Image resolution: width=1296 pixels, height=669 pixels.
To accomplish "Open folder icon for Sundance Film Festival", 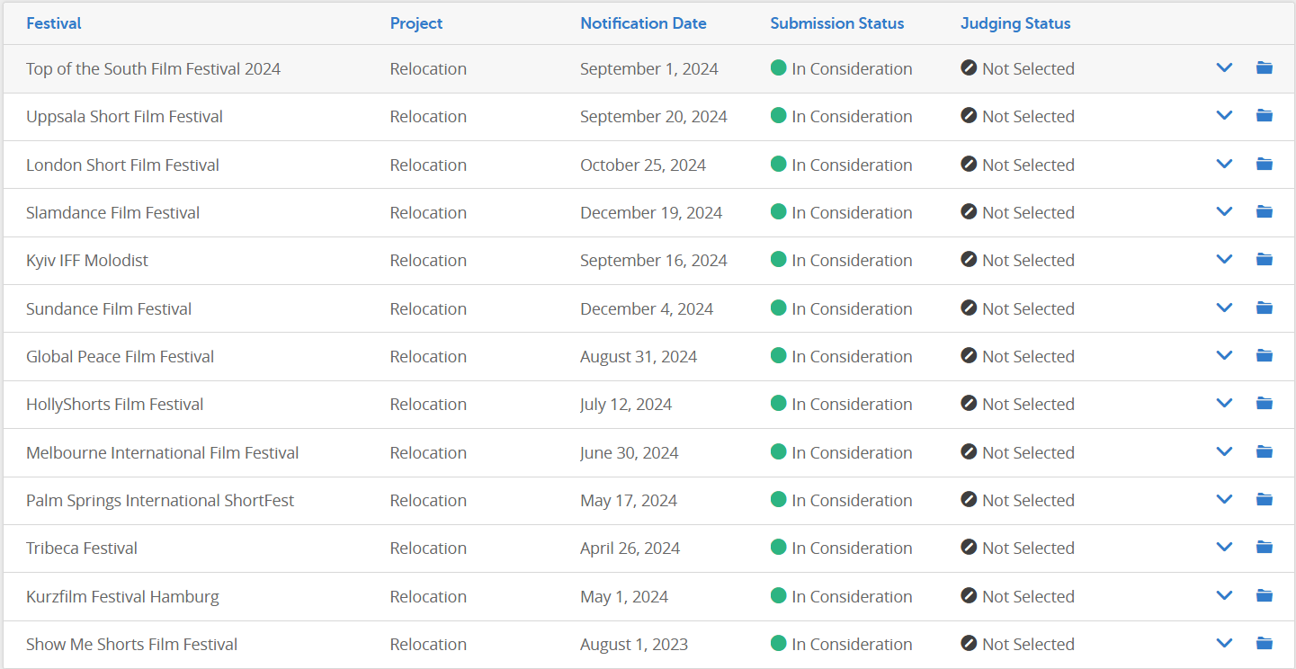I will (x=1265, y=308).
